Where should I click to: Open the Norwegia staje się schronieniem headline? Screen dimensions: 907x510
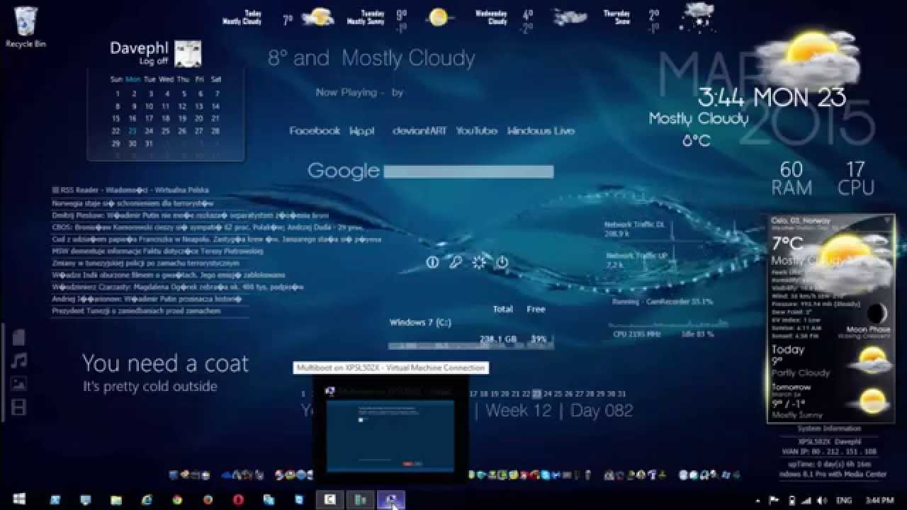click(x=133, y=203)
